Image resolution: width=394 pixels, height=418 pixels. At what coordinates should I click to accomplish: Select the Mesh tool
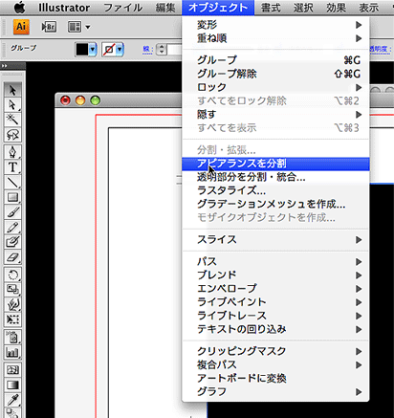(x=12, y=370)
